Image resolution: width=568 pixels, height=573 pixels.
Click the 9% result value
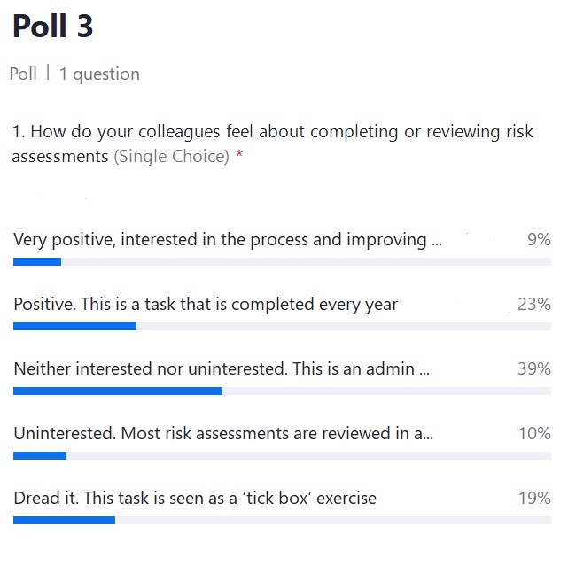coord(539,240)
